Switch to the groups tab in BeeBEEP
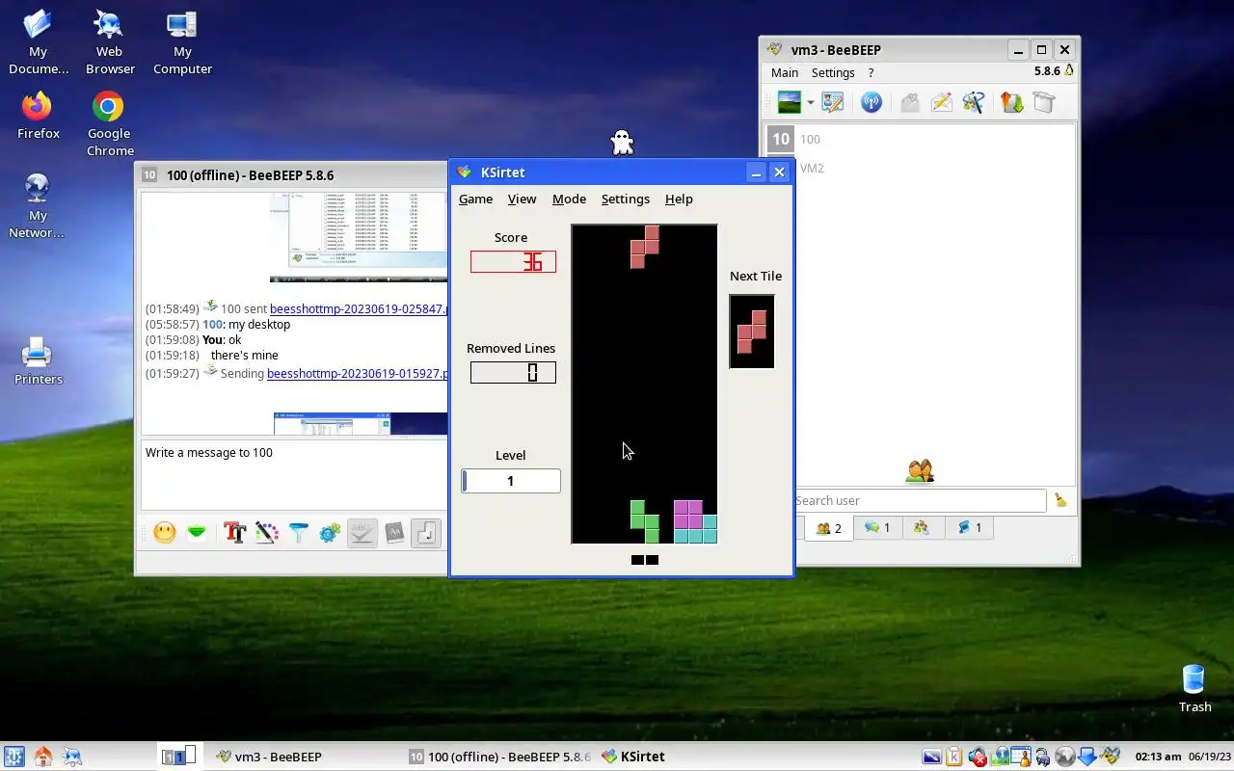 pyautogui.click(x=922, y=528)
